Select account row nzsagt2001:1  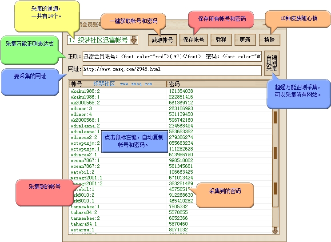click(x=86, y=178)
